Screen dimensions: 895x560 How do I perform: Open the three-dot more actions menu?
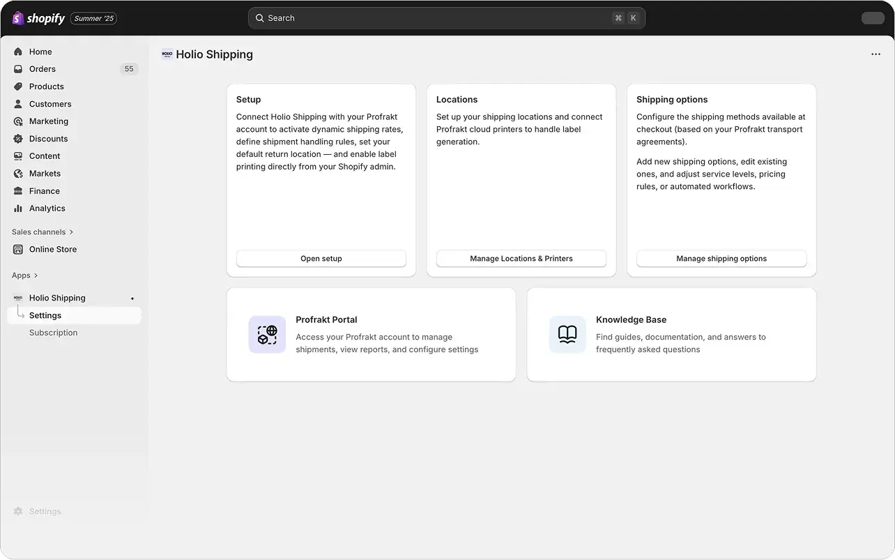875,54
